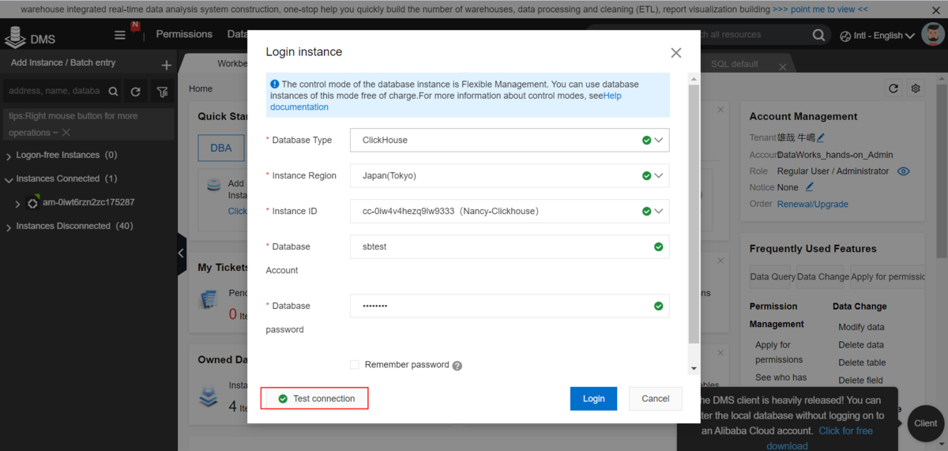This screenshot has height=451, width=948.
Task: Open the user avatar menu
Action: pos(934,35)
